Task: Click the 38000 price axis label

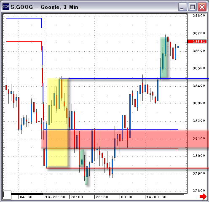Action: (199, 156)
